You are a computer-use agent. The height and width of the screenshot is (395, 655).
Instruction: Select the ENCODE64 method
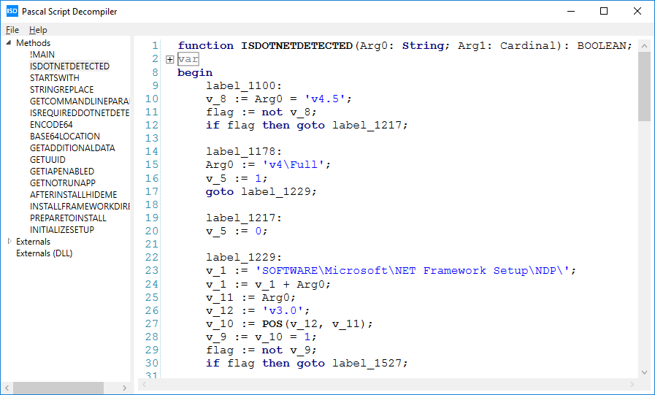[51, 125]
